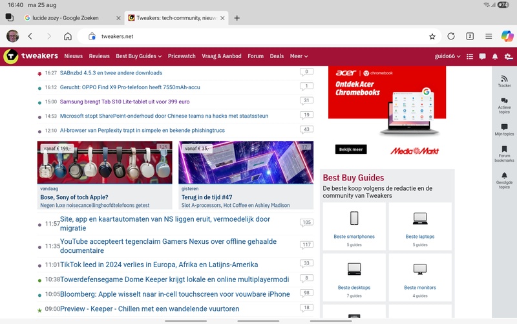
Task: Go back with the browser arrow
Action: click(30, 36)
